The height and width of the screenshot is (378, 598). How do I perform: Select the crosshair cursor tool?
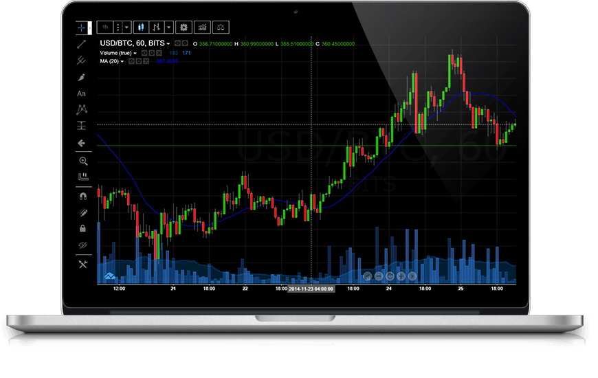pos(82,27)
